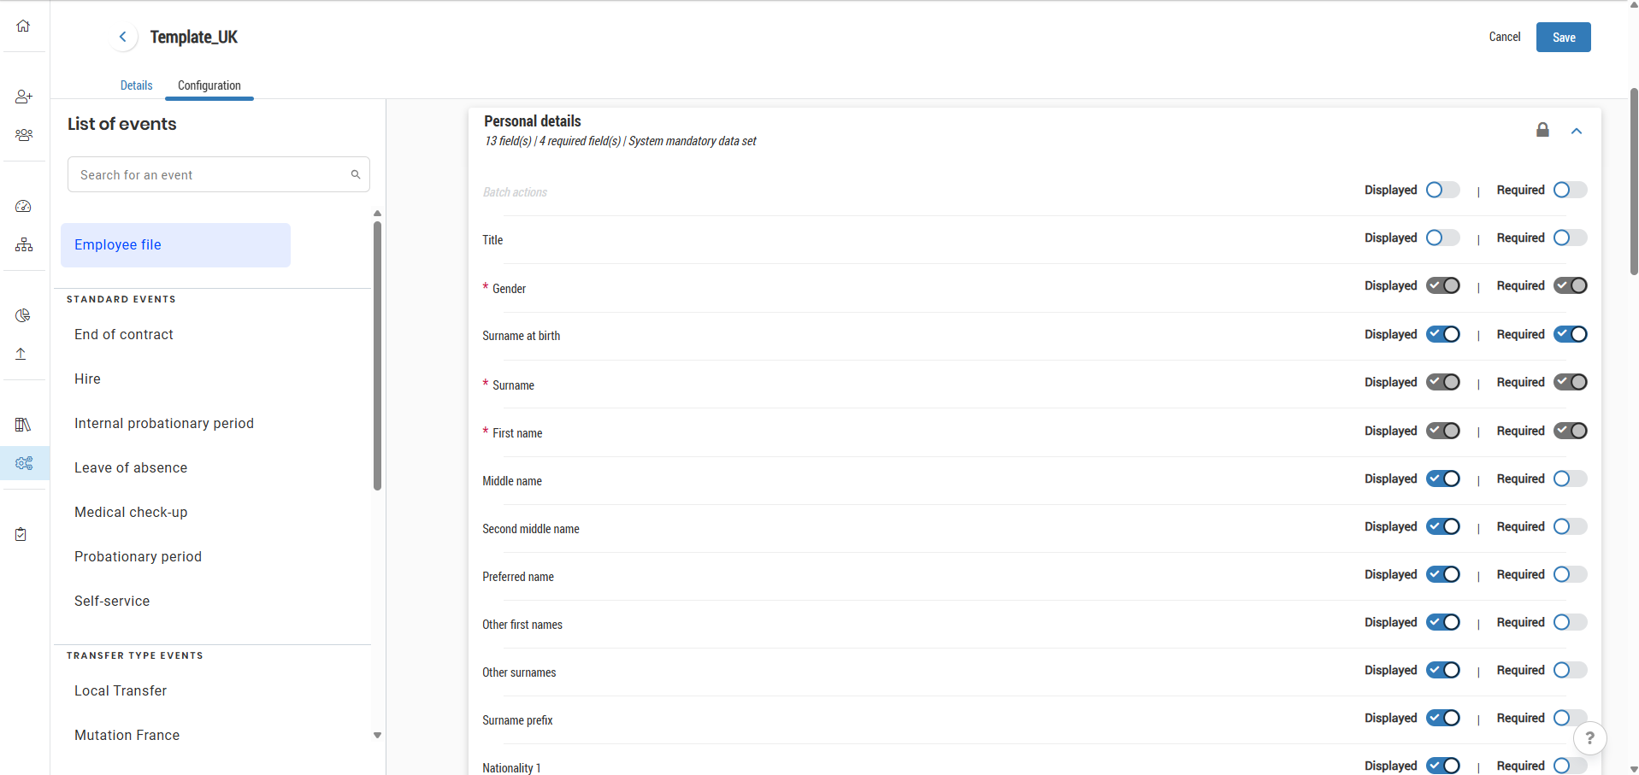Click the help question mark button
Image resolution: width=1639 pixels, height=775 pixels.
pyautogui.click(x=1589, y=738)
